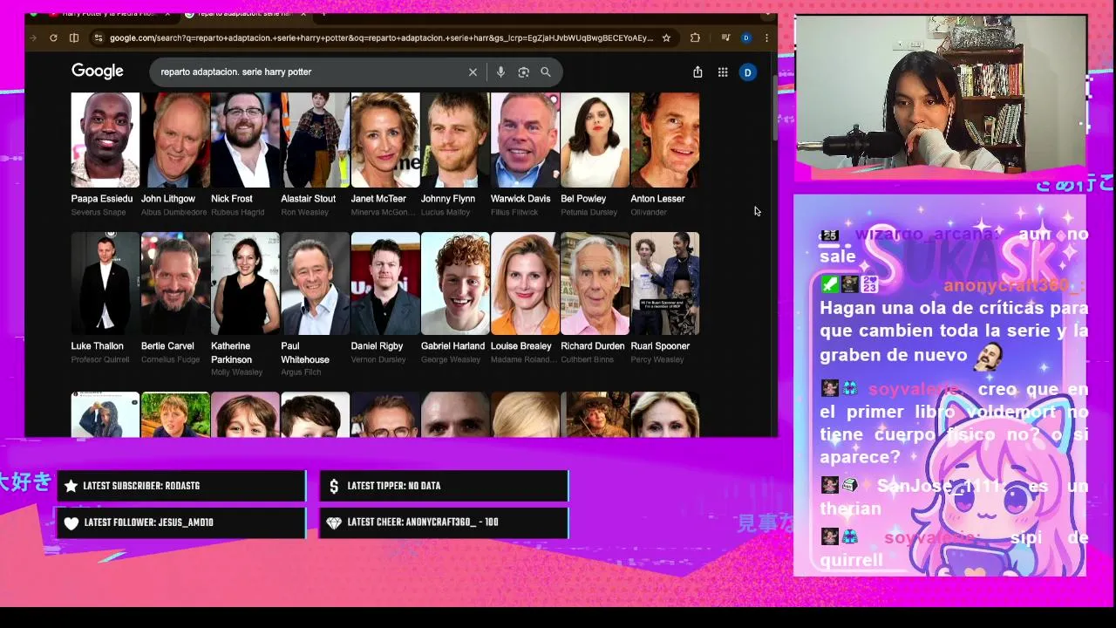Click the 'Rubeus Hagrid' role text
This screenshot has width=1116, height=628.
point(237,212)
